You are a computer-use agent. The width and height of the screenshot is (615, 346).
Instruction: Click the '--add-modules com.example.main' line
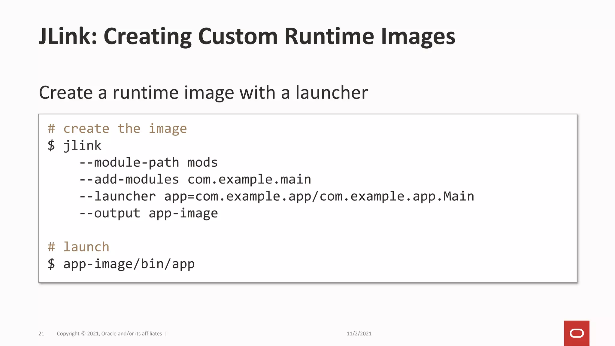click(x=195, y=179)
